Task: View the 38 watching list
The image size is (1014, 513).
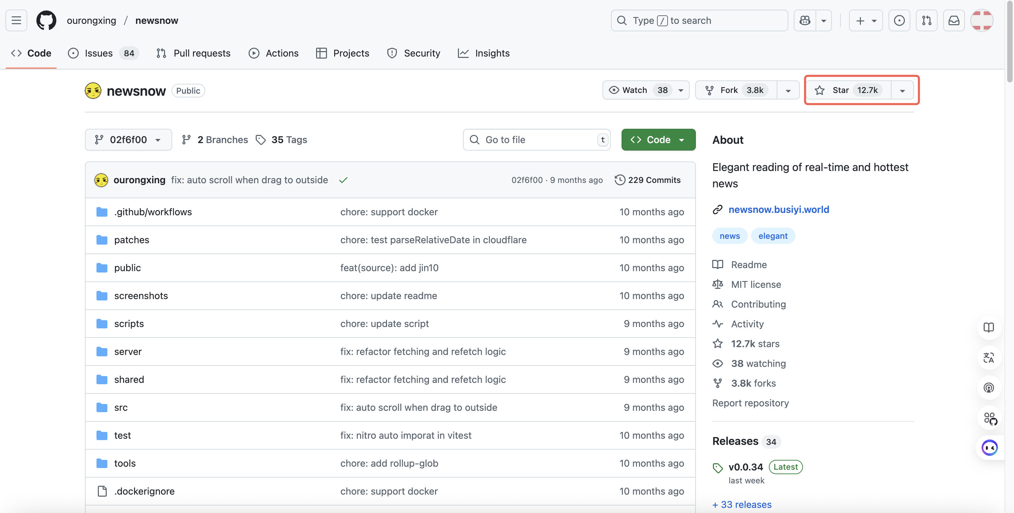Action: [x=749, y=363]
